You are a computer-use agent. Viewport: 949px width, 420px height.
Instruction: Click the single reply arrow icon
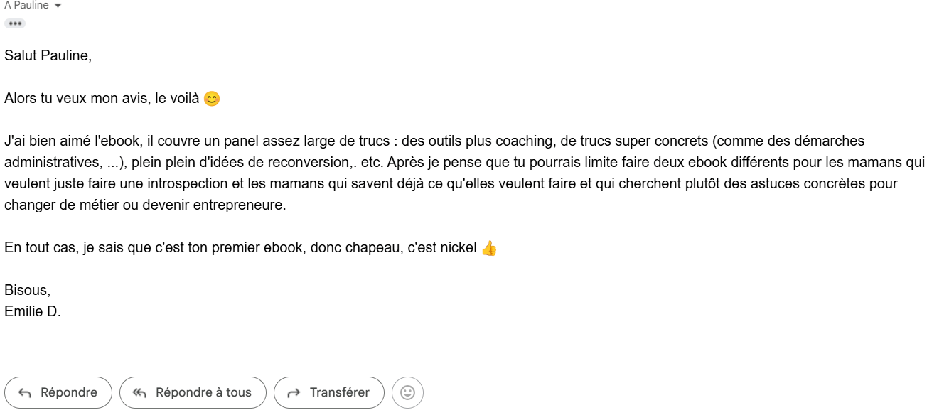pyautogui.click(x=25, y=393)
